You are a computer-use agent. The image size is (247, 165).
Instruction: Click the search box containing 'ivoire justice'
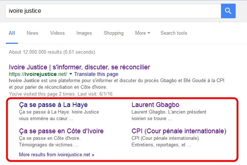(x=113, y=11)
